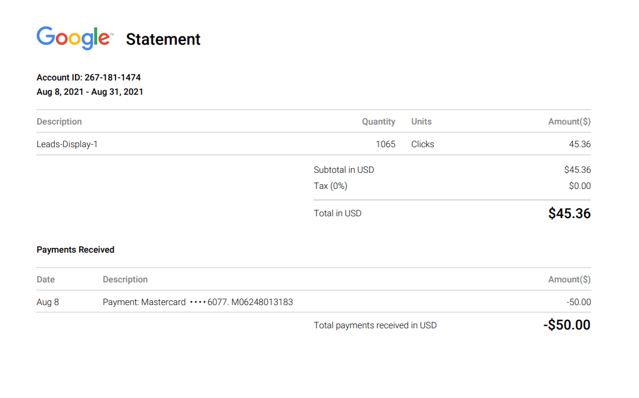The width and height of the screenshot is (639, 398).
Task: Click the Tax (0%) line
Action: click(330, 186)
